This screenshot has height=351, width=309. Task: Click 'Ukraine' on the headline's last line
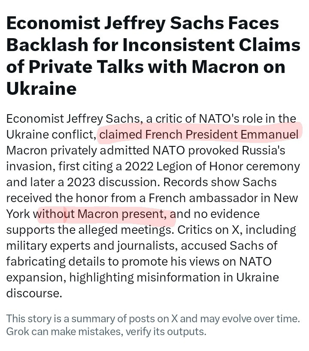tap(41, 89)
